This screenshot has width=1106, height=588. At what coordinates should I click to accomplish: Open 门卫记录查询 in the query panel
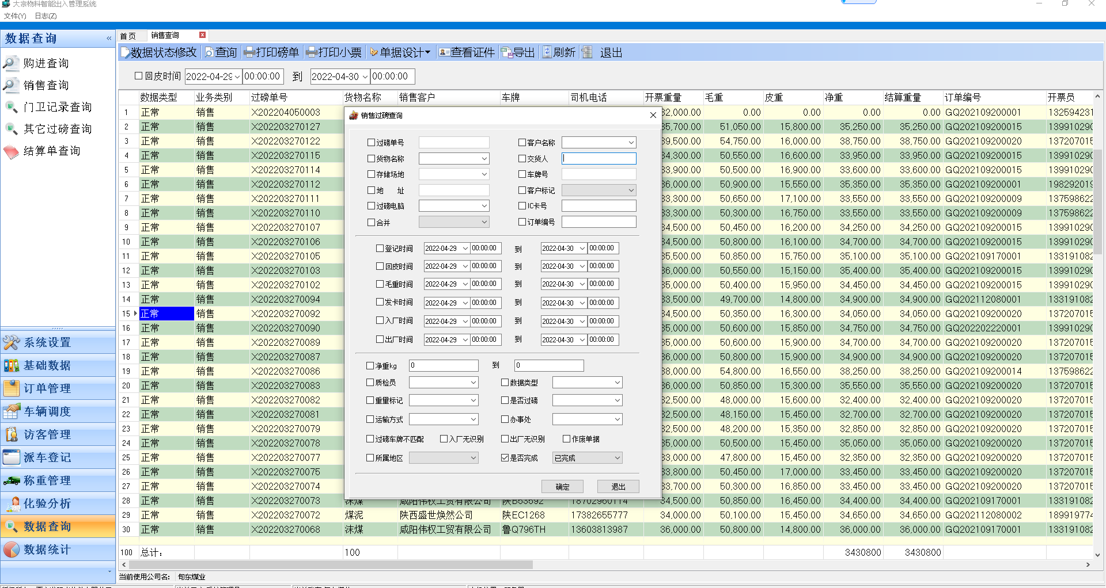[58, 107]
